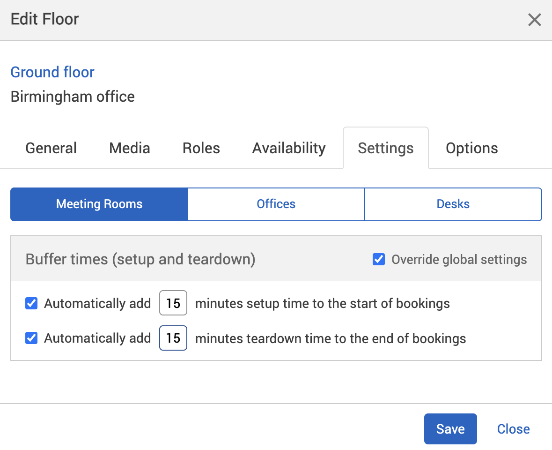
Task: Click the setup minutes input field
Action: (173, 303)
